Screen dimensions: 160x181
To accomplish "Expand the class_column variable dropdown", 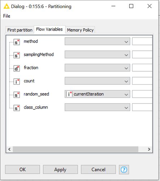I will tap(97, 107).
